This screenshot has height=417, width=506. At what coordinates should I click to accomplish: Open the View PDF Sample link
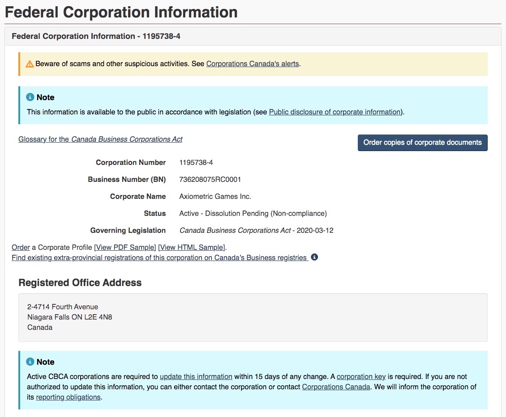tap(125, 247)
